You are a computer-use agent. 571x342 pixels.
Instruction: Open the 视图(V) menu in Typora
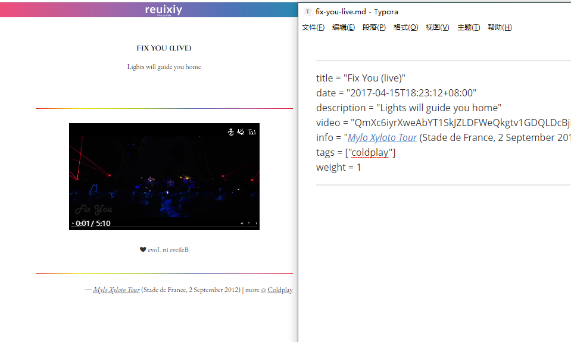[438, 27]
